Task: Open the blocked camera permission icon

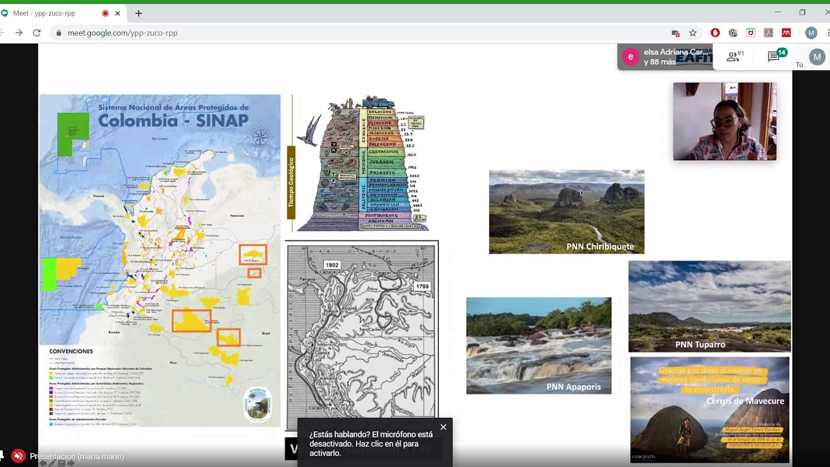Action: tap(676, 33)
